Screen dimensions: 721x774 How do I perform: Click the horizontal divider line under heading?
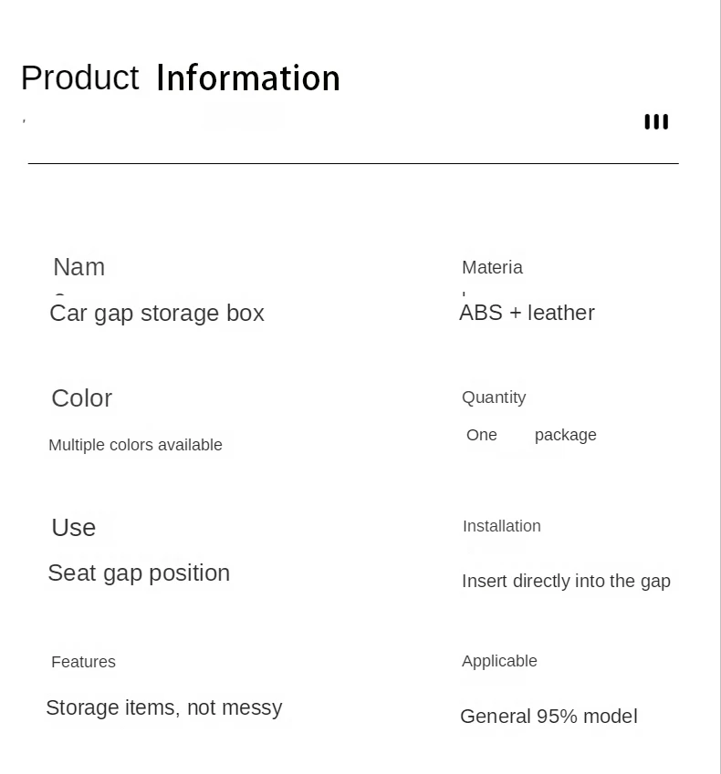click(x=353, y=163)
